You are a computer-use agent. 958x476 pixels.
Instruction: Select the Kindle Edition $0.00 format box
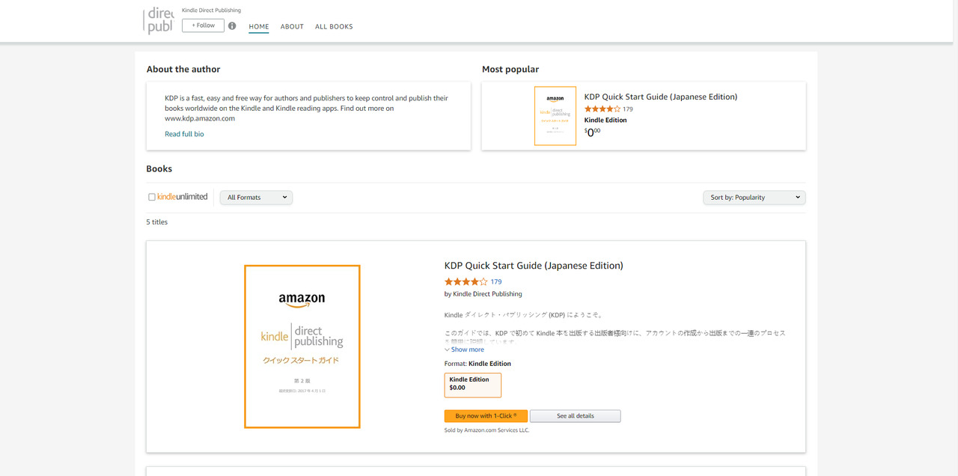coord(473,385)
